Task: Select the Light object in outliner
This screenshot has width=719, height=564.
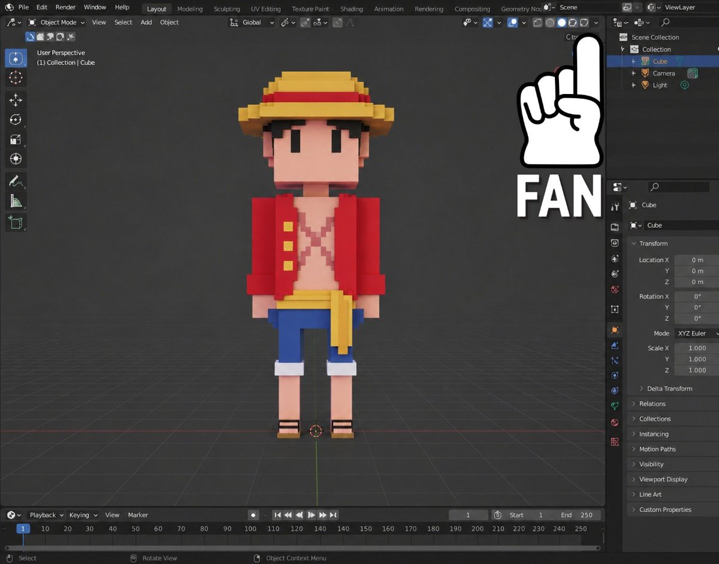Action: (660, 86)
